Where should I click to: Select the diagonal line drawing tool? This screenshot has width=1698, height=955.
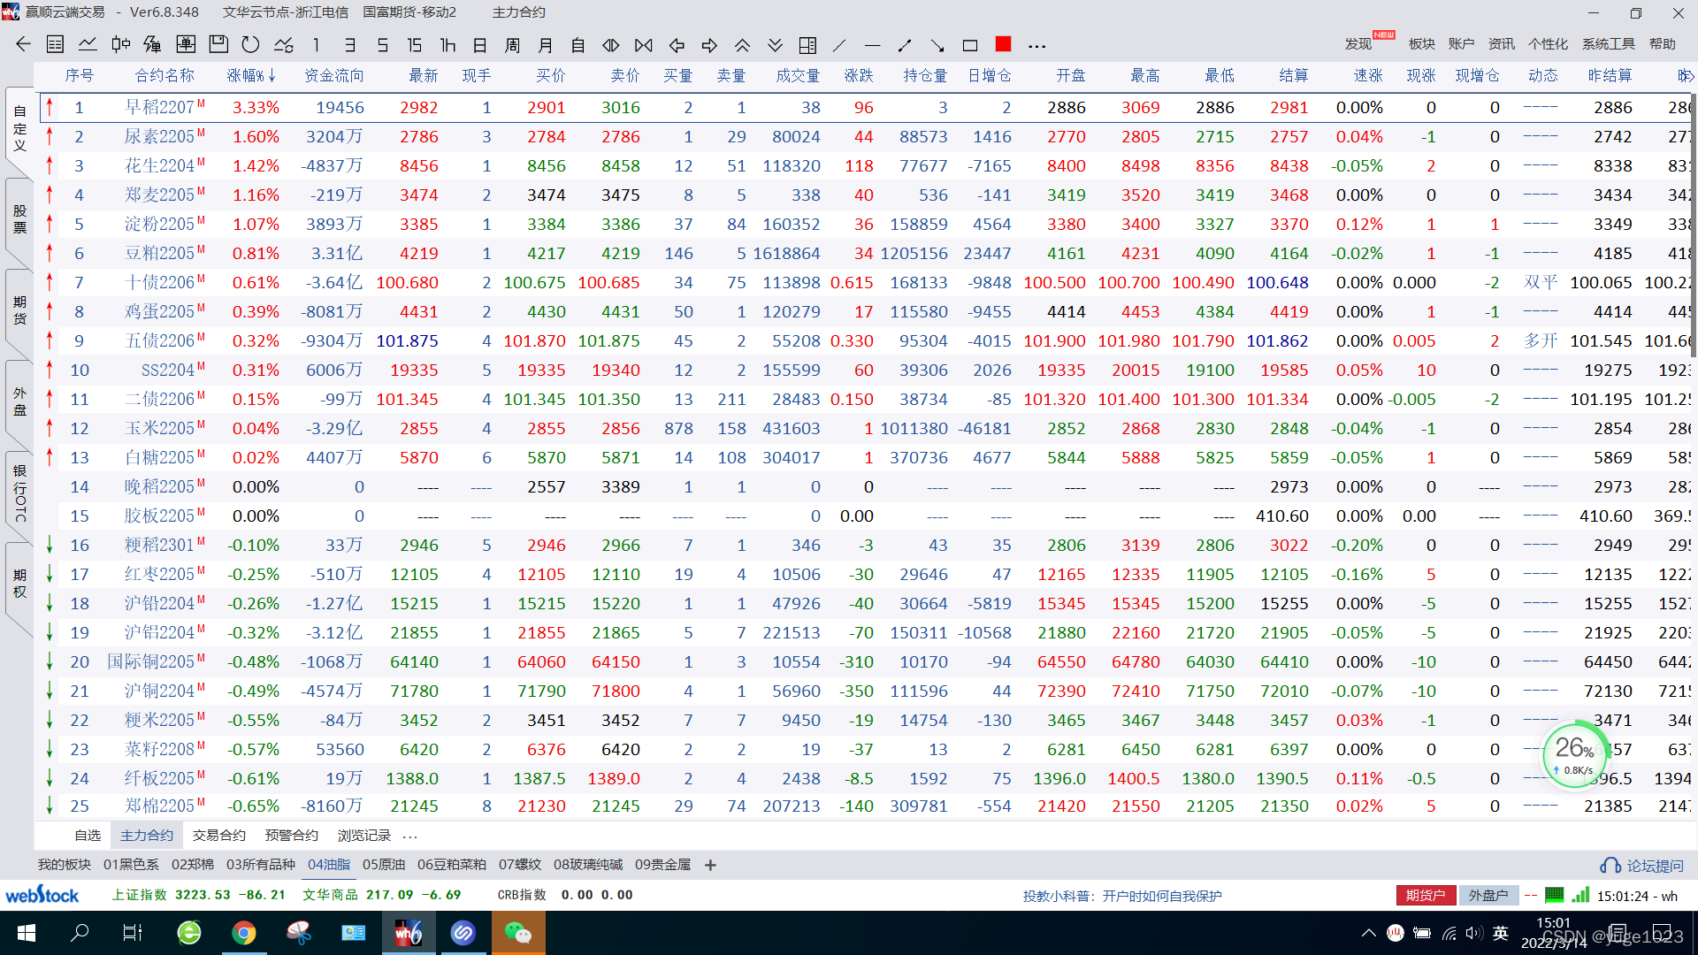pos(840,44)
